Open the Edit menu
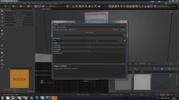 pos(7,3)
